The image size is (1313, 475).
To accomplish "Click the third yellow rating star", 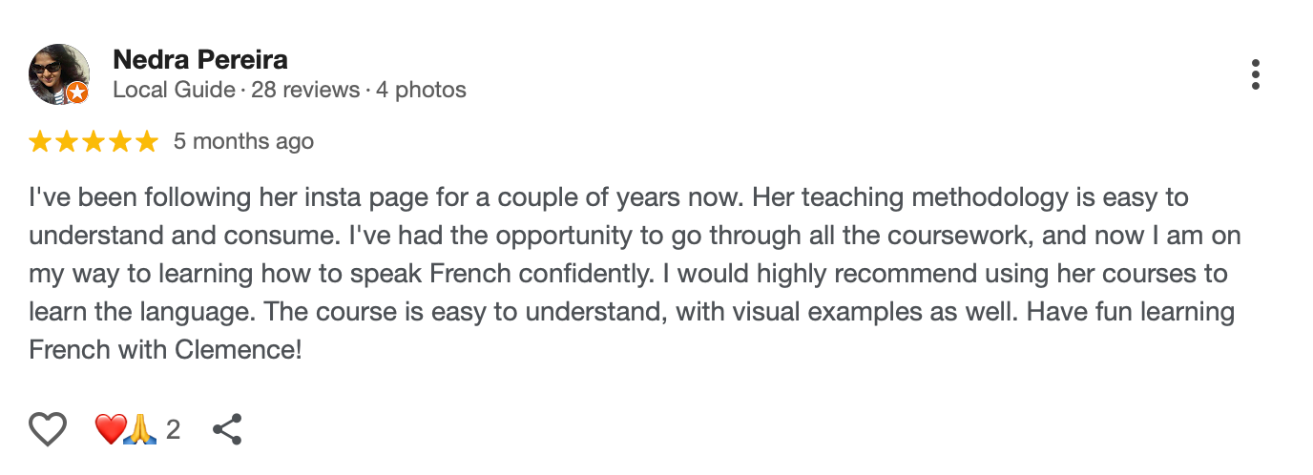I will click(x=94, y=142).
